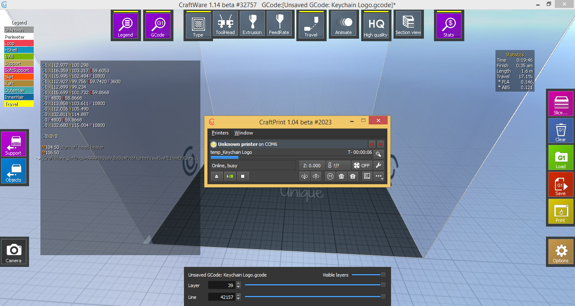Click the Loop legend entry

[19, 43]
